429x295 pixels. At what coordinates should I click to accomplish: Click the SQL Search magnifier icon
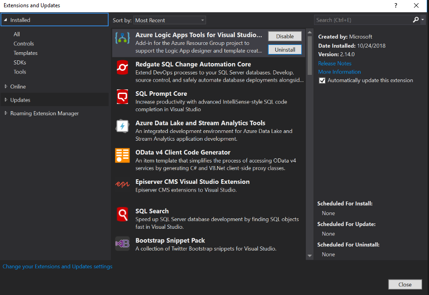pos(122,214)
